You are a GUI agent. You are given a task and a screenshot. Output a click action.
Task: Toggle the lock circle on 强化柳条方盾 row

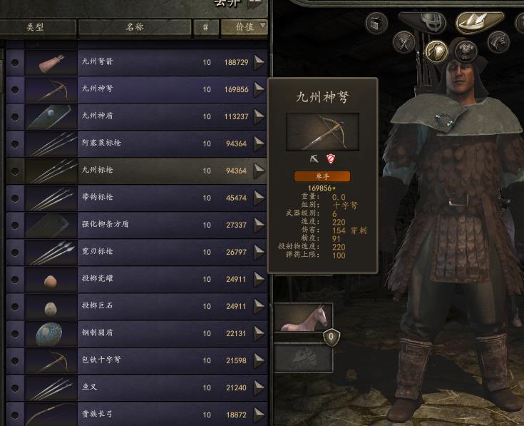click(15, 225)
